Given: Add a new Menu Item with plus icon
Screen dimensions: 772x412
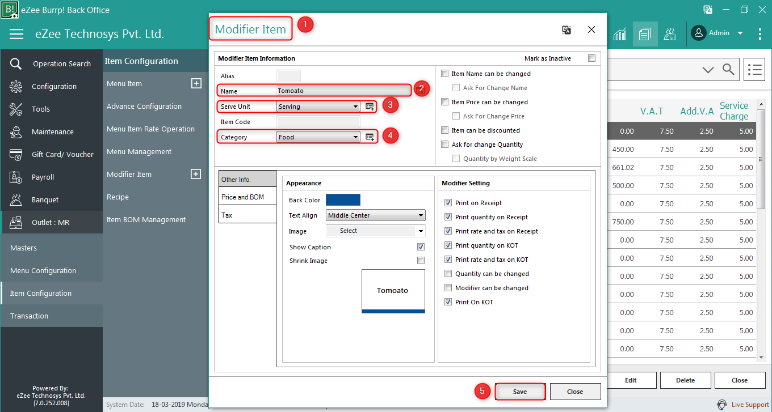Looking at the screenshot, I should tap(196, 83).
